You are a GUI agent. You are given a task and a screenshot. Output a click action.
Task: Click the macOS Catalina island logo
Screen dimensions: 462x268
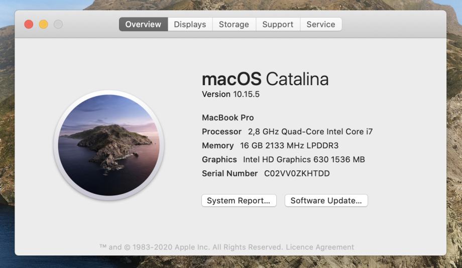(108, 145)
